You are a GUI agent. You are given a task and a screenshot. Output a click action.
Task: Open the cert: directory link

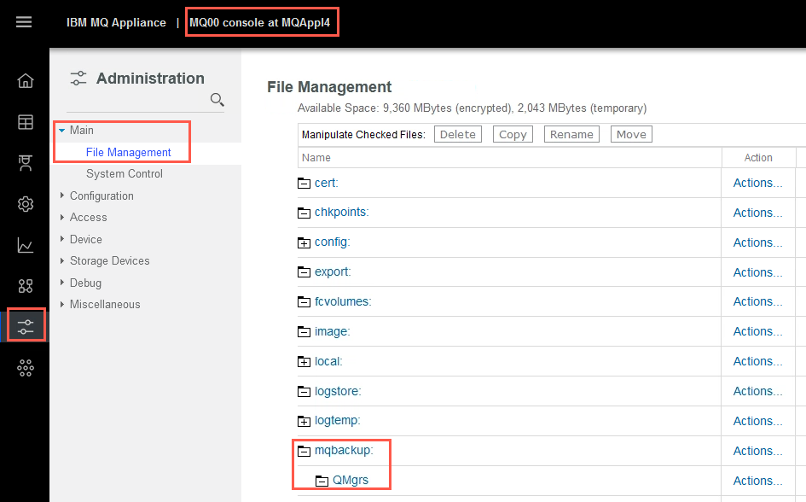(327, 183)
